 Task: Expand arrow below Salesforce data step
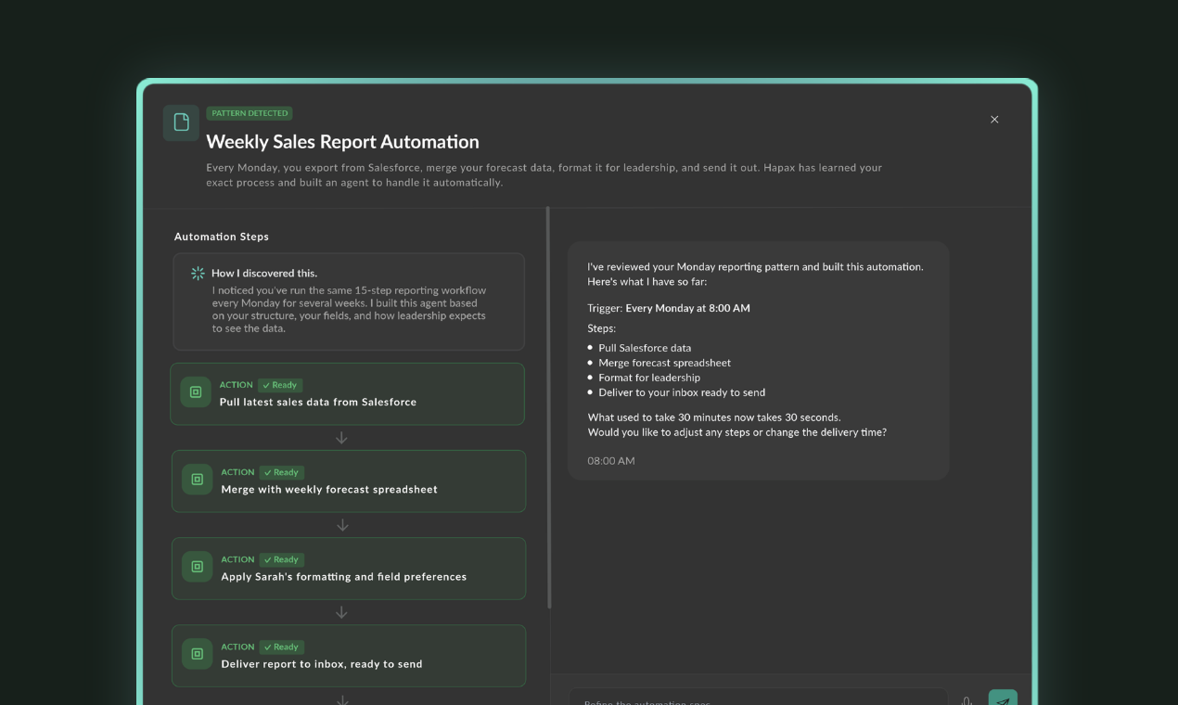pyautogui.click(x=341, y=438)
